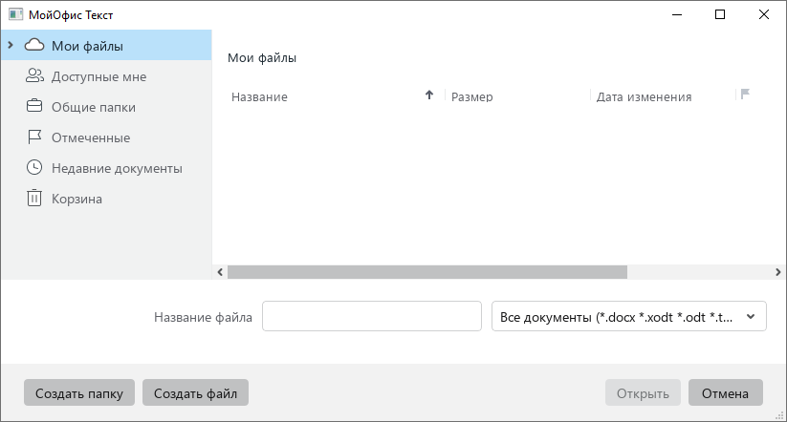Click the briefcase icon for Общие папки

[34, 106]
